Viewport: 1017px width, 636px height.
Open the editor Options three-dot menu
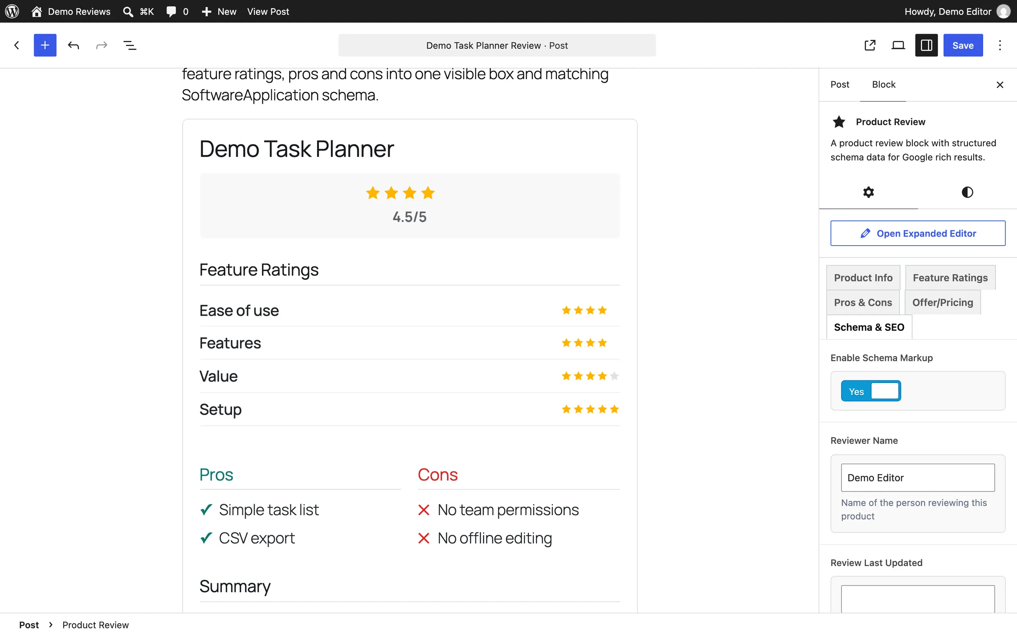1000,45
